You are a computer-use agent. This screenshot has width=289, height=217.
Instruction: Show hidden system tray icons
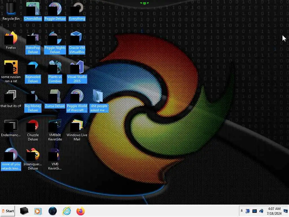(x=242, y=211)
